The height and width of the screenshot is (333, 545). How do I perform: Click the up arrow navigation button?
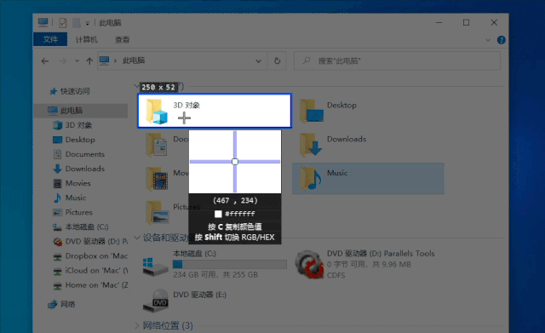coord(89,61)
